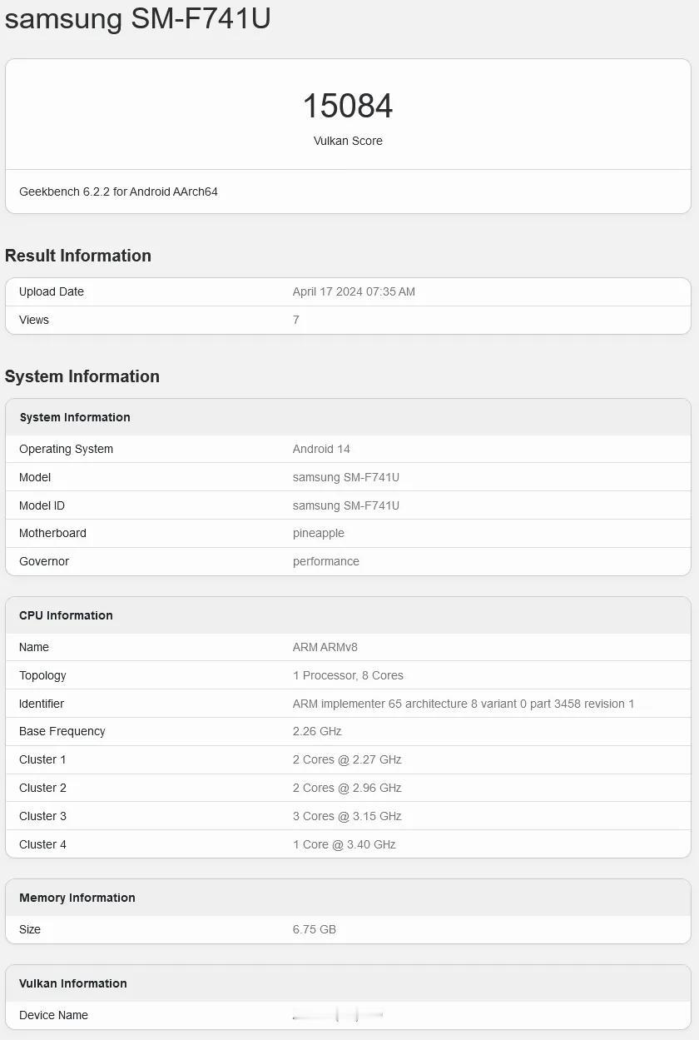Click 'Geekbench 6.2.2 for Android AArch64' text
The height and width of the screenshot is (1040, 699).
pos(118,192)
